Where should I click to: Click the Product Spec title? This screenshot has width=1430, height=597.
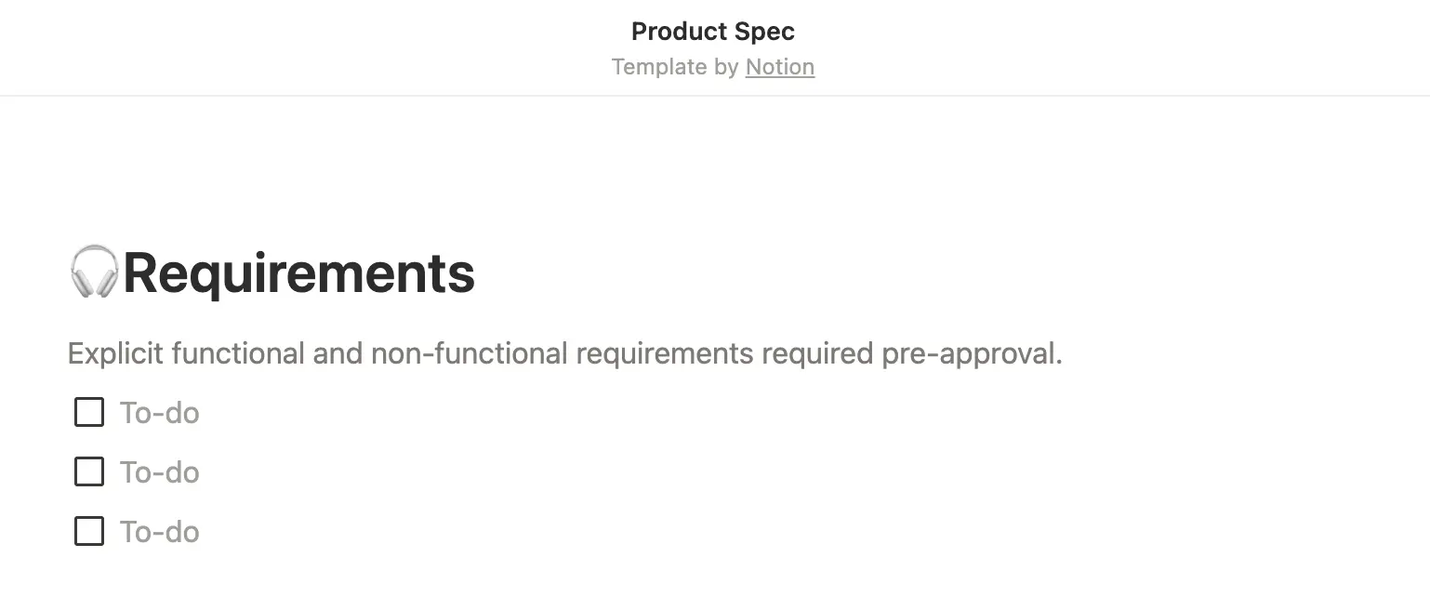coord(713,31)
